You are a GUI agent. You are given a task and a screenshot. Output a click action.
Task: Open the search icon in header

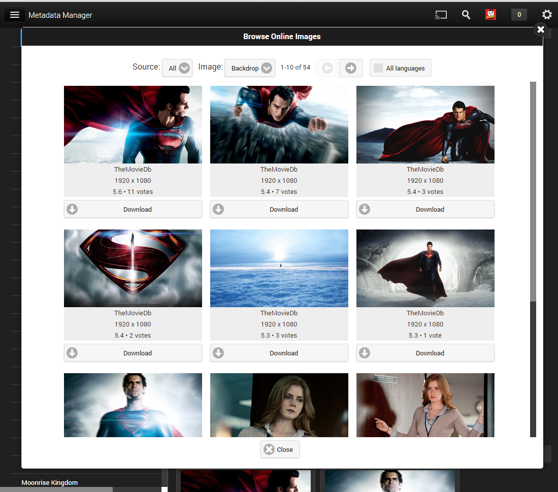coord(466,15)
